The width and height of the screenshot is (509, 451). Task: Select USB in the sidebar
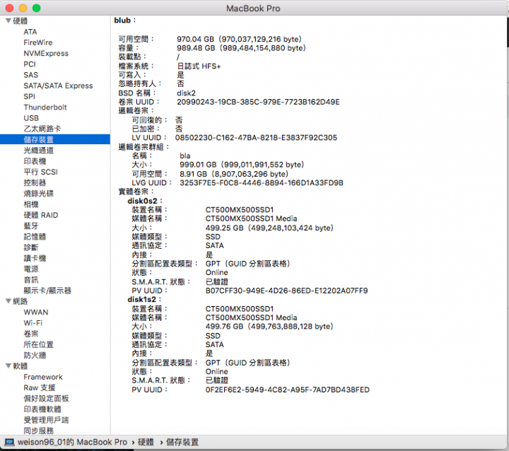click(x=31, y=118)
